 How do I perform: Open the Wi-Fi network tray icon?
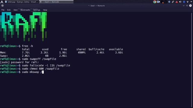[188, 2]
